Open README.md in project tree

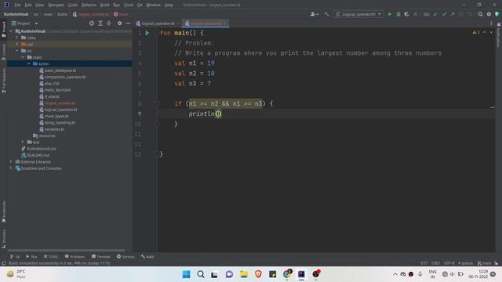[x=38, y=155]
